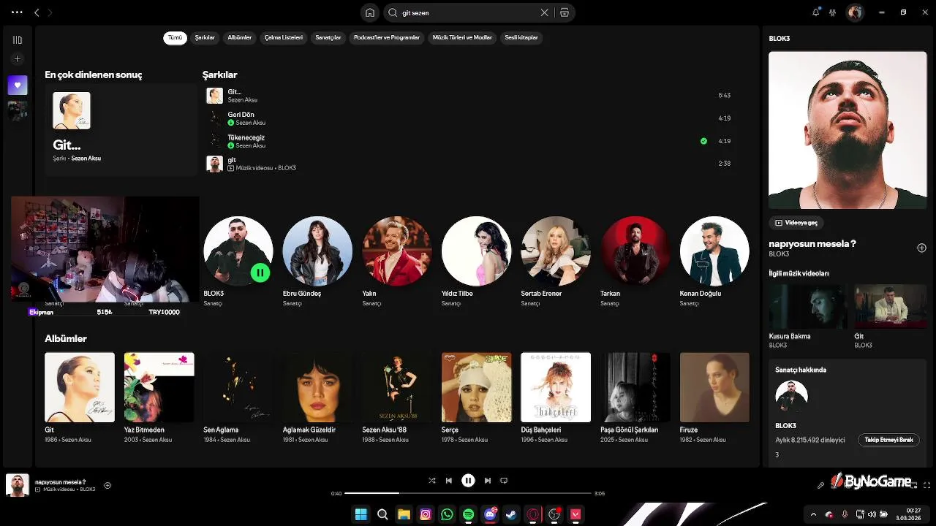Switch to Podcast'ler ve Programlar tab
The width and height of the screenshot is (936, 526).
(x=387, y=38)
